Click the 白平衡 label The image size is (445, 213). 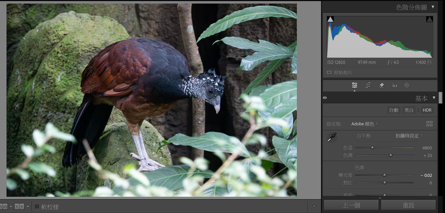click(x=364, y=136)
